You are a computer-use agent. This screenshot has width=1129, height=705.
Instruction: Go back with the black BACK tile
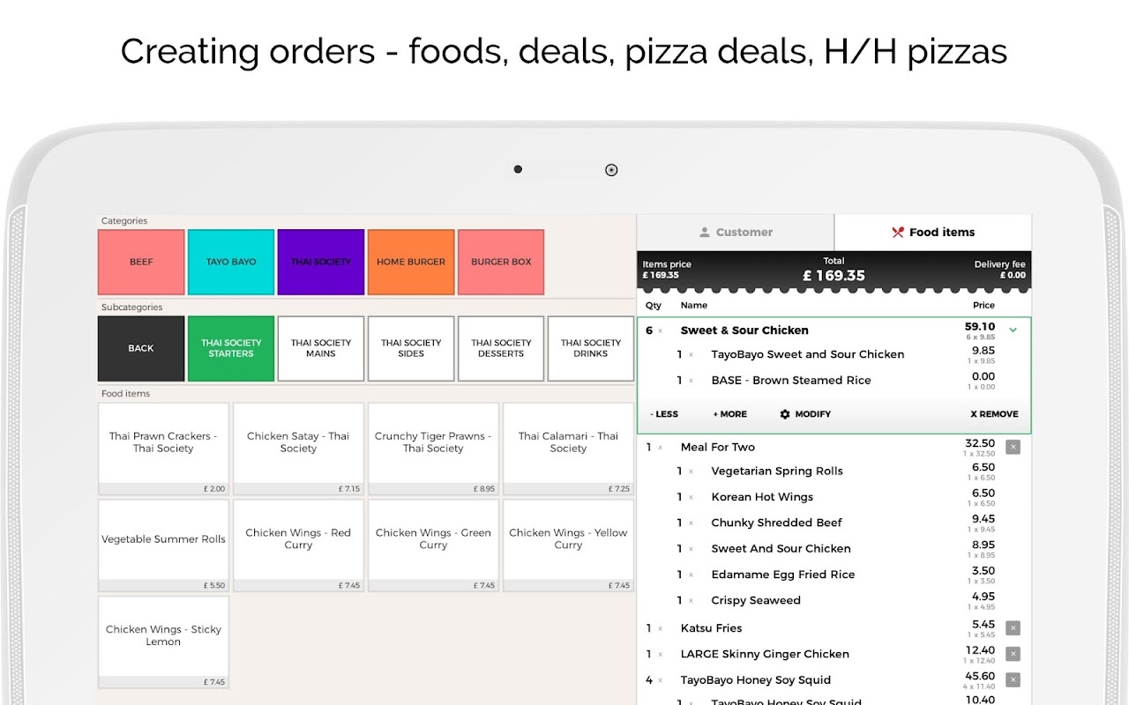pyautogui.click(x=141, y=348)
